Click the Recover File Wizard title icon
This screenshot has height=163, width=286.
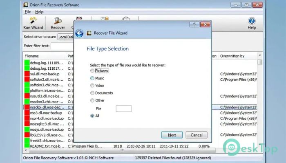[89, 33]
